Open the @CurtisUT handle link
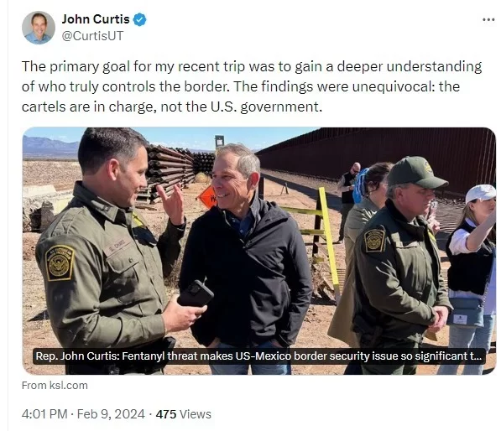Viewport: 501px width, 431px height. [92, 36]
